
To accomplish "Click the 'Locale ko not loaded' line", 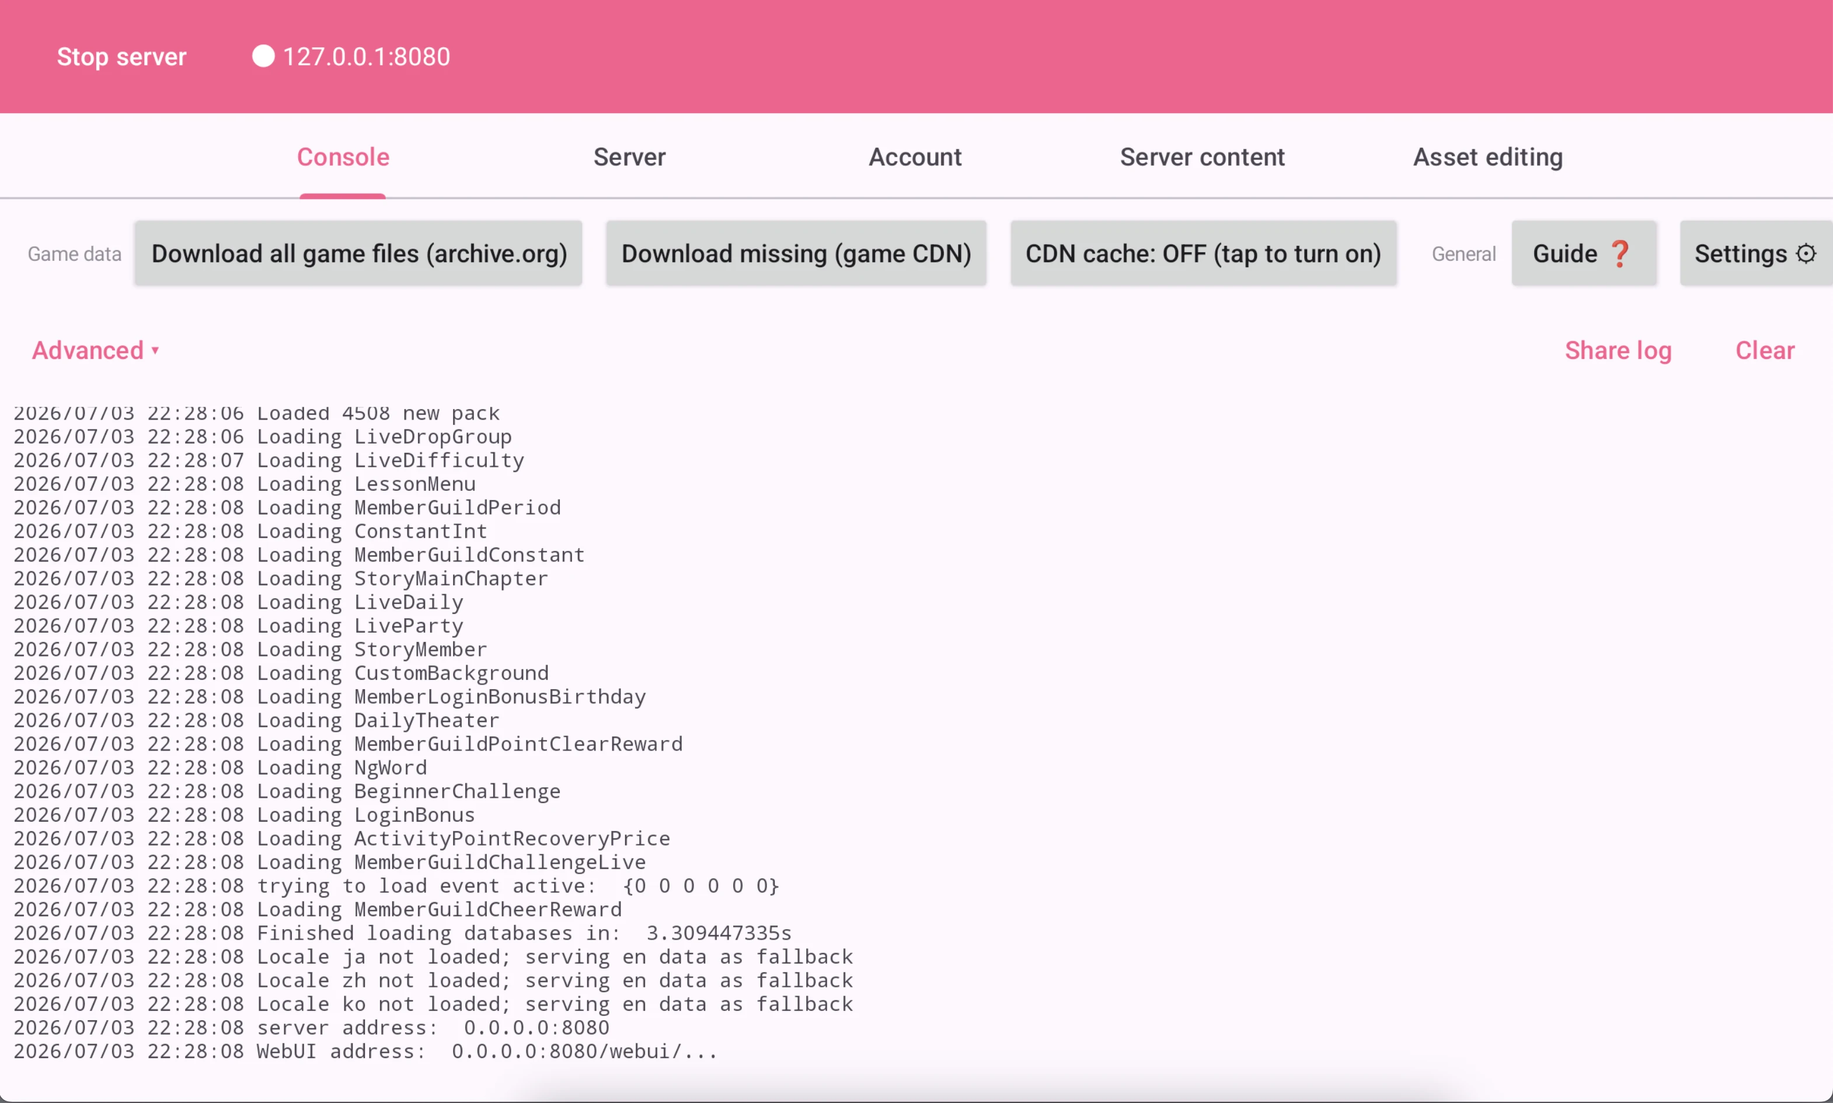I will (x=433, y=1004).
